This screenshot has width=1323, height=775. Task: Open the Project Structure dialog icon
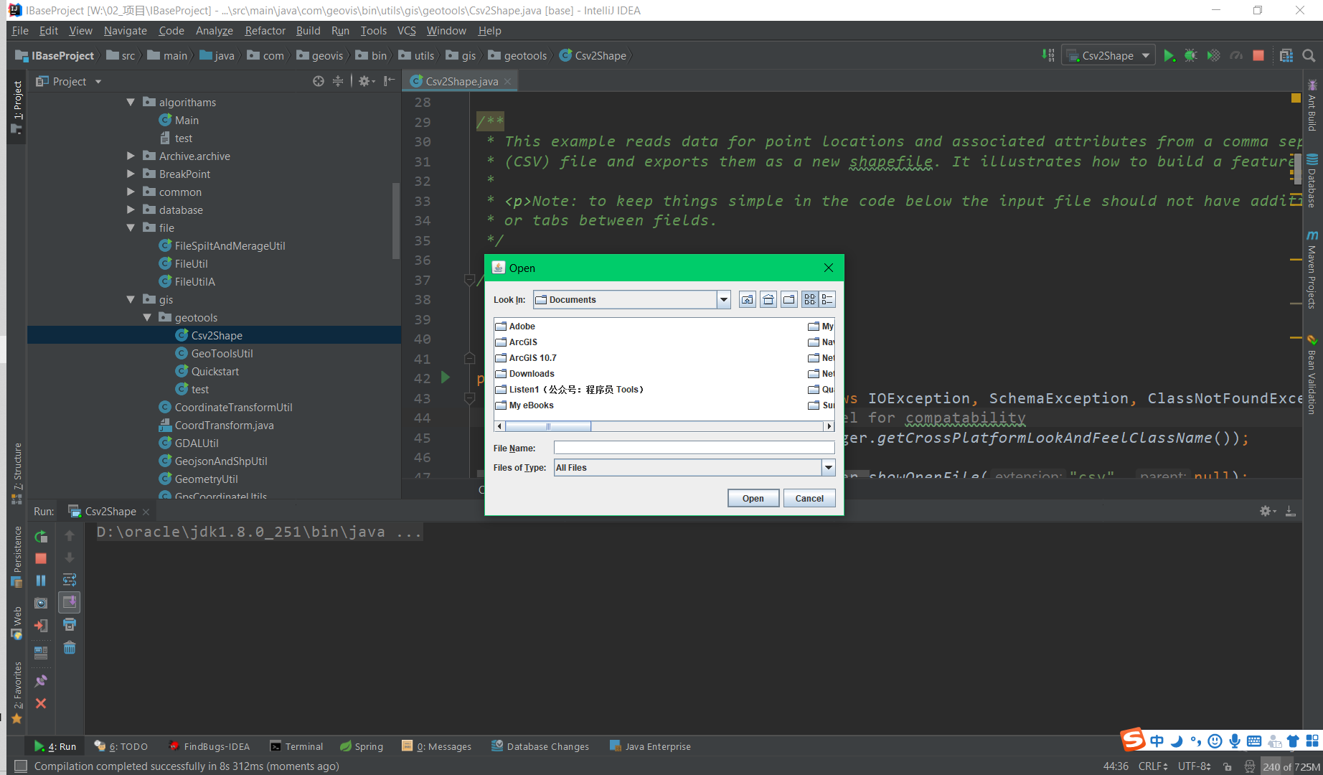tap(1286, 56)
